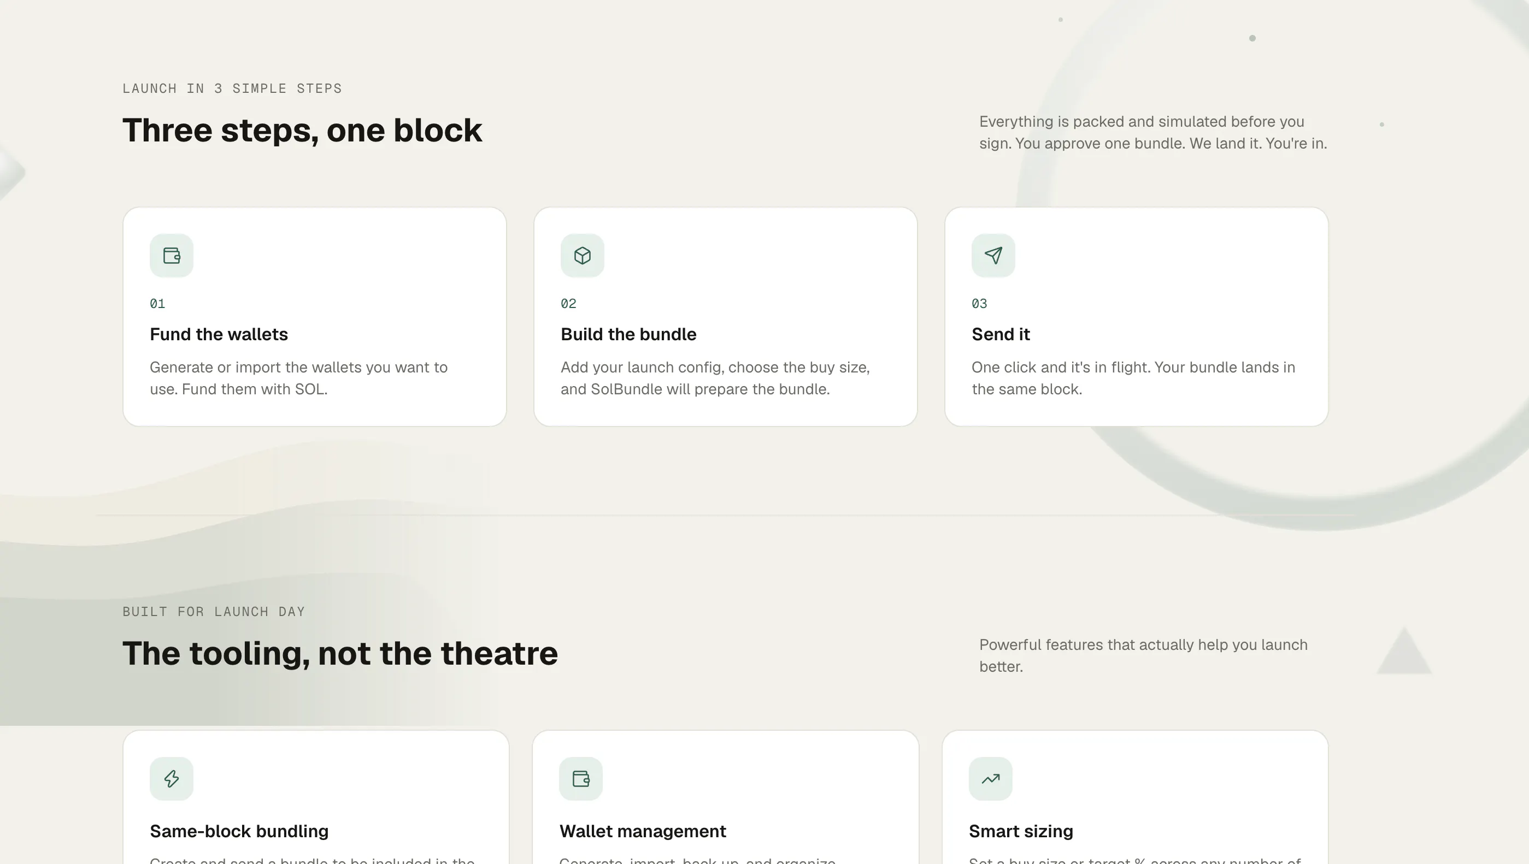Viewport: 1529px width, 864px height.
Task: Click the 'One click and it's in flight' description
Action: (x=1133, y=378)
